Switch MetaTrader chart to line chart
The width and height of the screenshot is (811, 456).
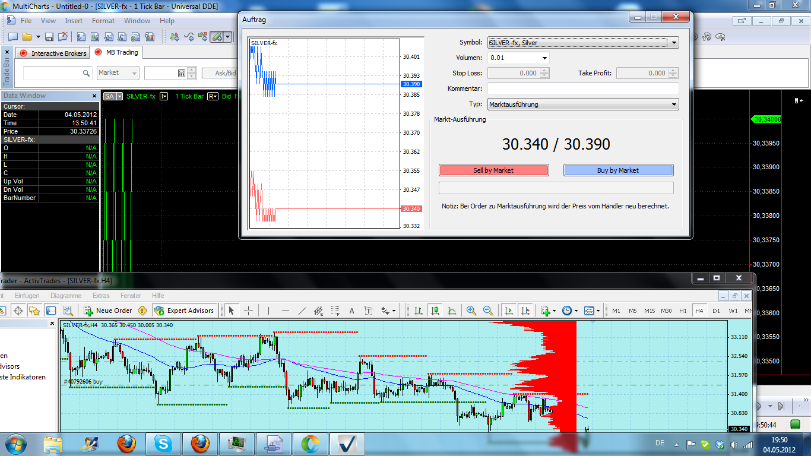[x=452, y=311]
